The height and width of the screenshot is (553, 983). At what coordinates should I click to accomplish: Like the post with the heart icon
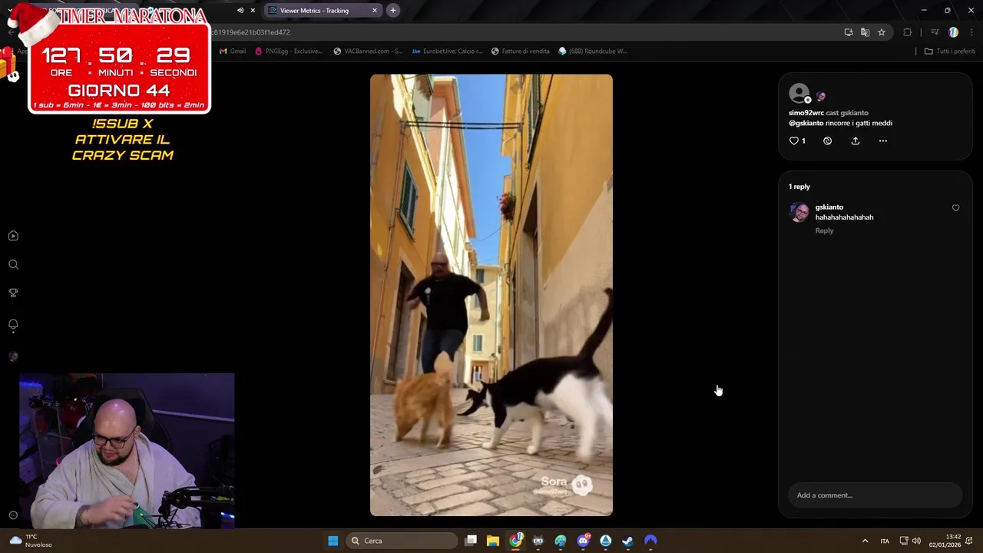[x=794, y=141]
